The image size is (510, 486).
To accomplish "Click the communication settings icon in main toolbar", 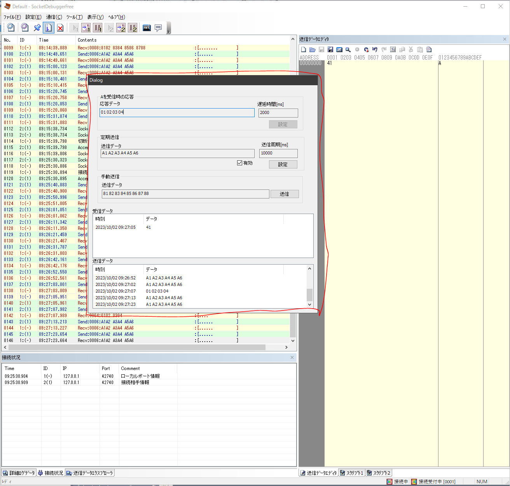I will pos(10,28).
